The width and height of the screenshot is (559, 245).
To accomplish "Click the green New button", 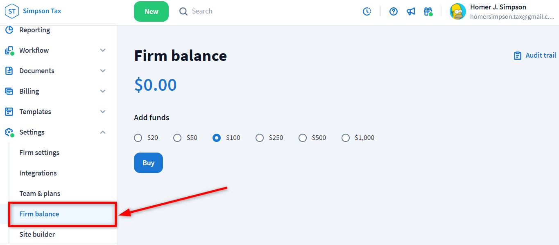I will point(151,11).
